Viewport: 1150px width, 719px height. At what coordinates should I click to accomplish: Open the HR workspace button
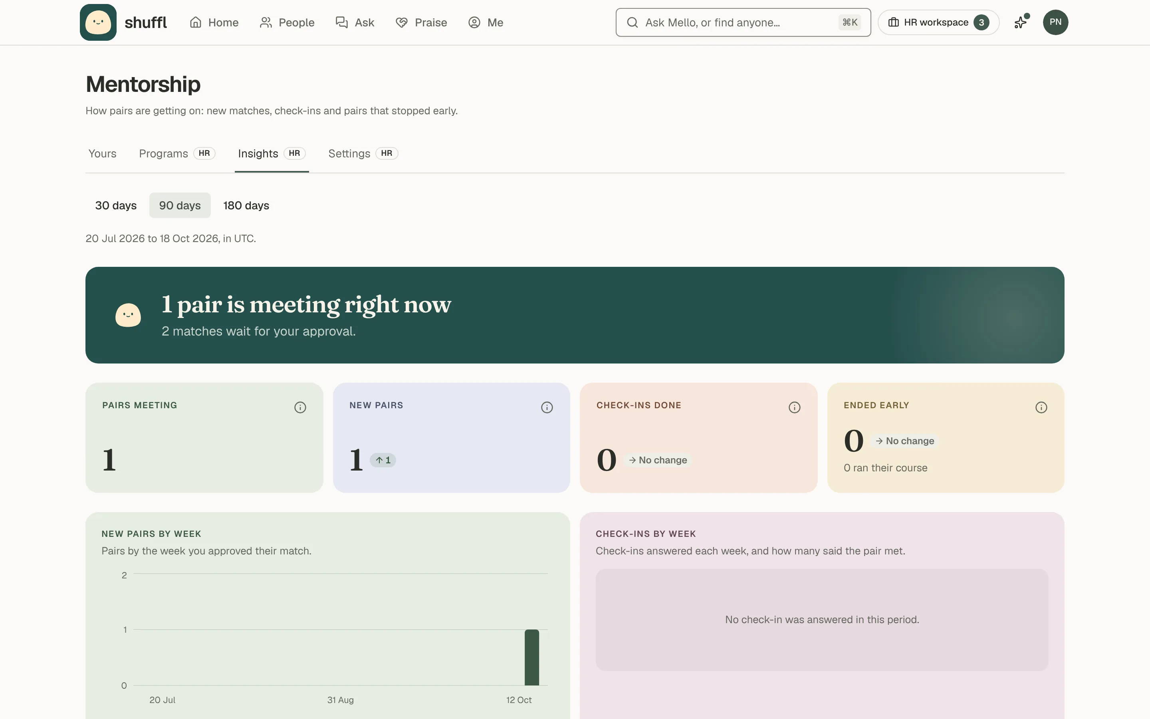coord(938,22)
